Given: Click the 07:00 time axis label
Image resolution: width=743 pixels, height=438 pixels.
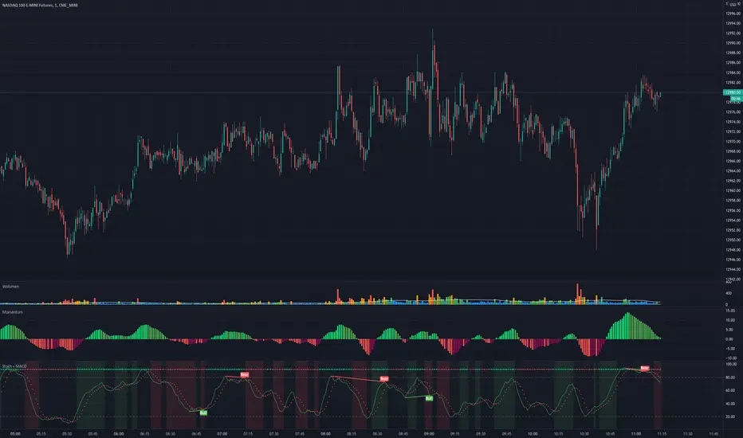Looking at the screenshot, I should [x=222, y=434].
